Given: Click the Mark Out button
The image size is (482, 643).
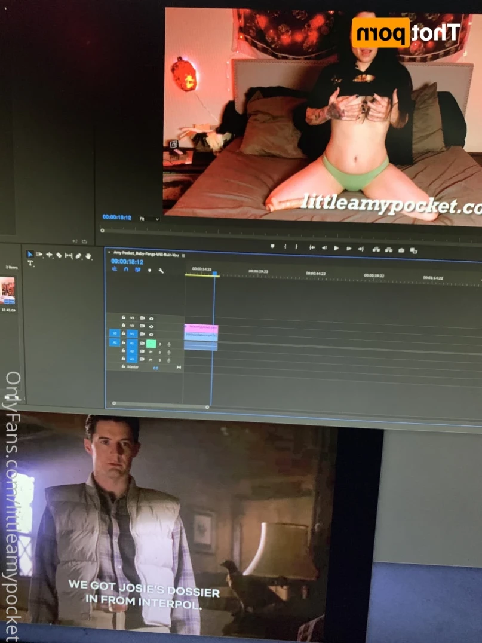Looking at the screenshot, I should pyautogui.click(x=296, y=247).
